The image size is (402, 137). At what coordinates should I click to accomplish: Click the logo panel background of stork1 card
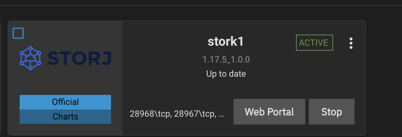point(65,82)
